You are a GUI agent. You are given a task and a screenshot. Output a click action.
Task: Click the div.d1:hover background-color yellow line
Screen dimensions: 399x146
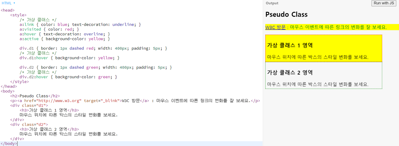70,58
